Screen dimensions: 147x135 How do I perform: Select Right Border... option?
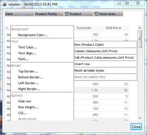[29, 89]
